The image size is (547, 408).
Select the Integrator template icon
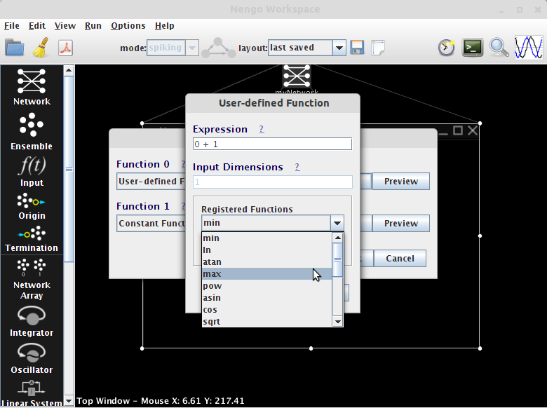[32, 315]
